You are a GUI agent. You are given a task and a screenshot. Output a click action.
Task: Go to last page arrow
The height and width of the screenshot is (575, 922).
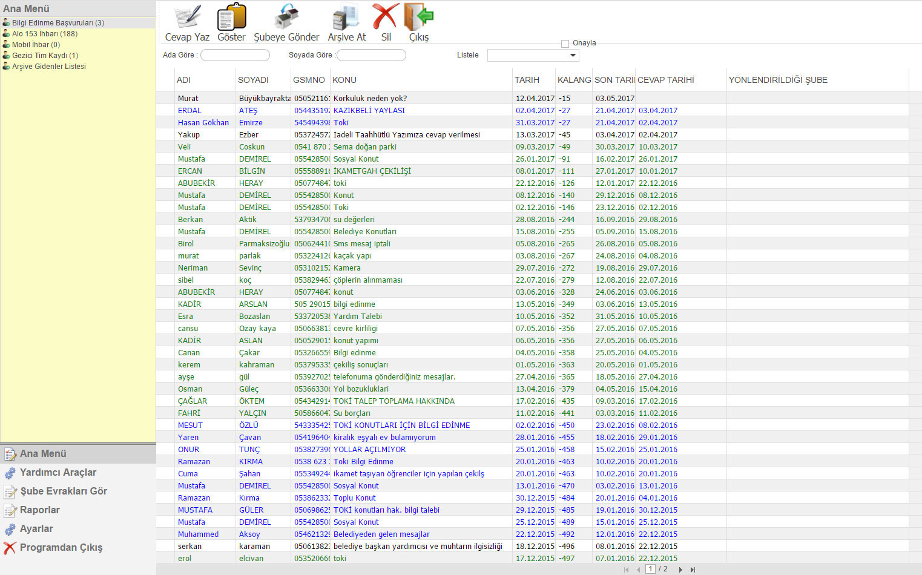[693, 570]
